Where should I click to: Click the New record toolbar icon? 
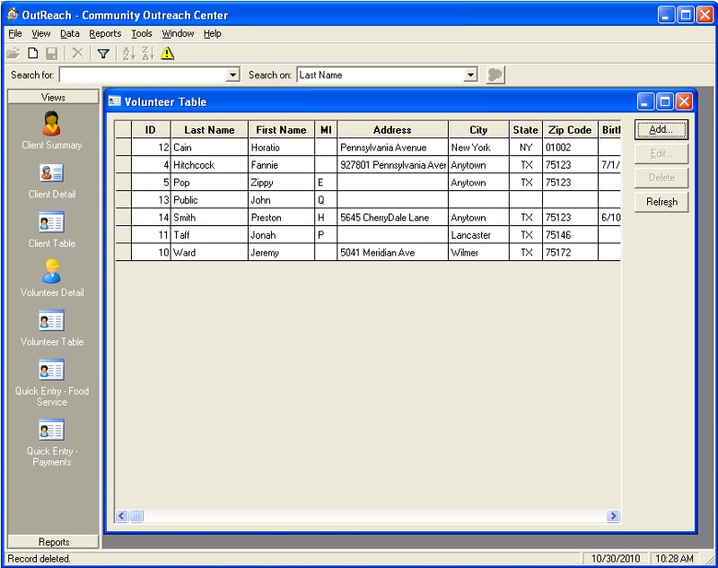(31, 54)
